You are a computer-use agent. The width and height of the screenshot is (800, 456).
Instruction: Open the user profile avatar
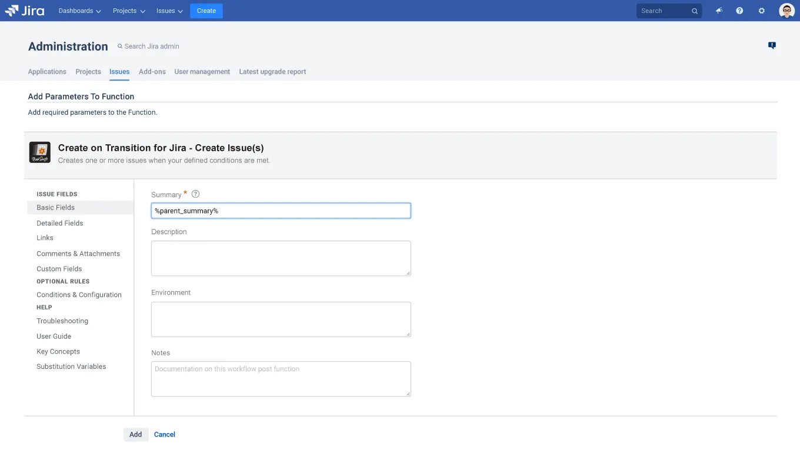coord(786,11)
